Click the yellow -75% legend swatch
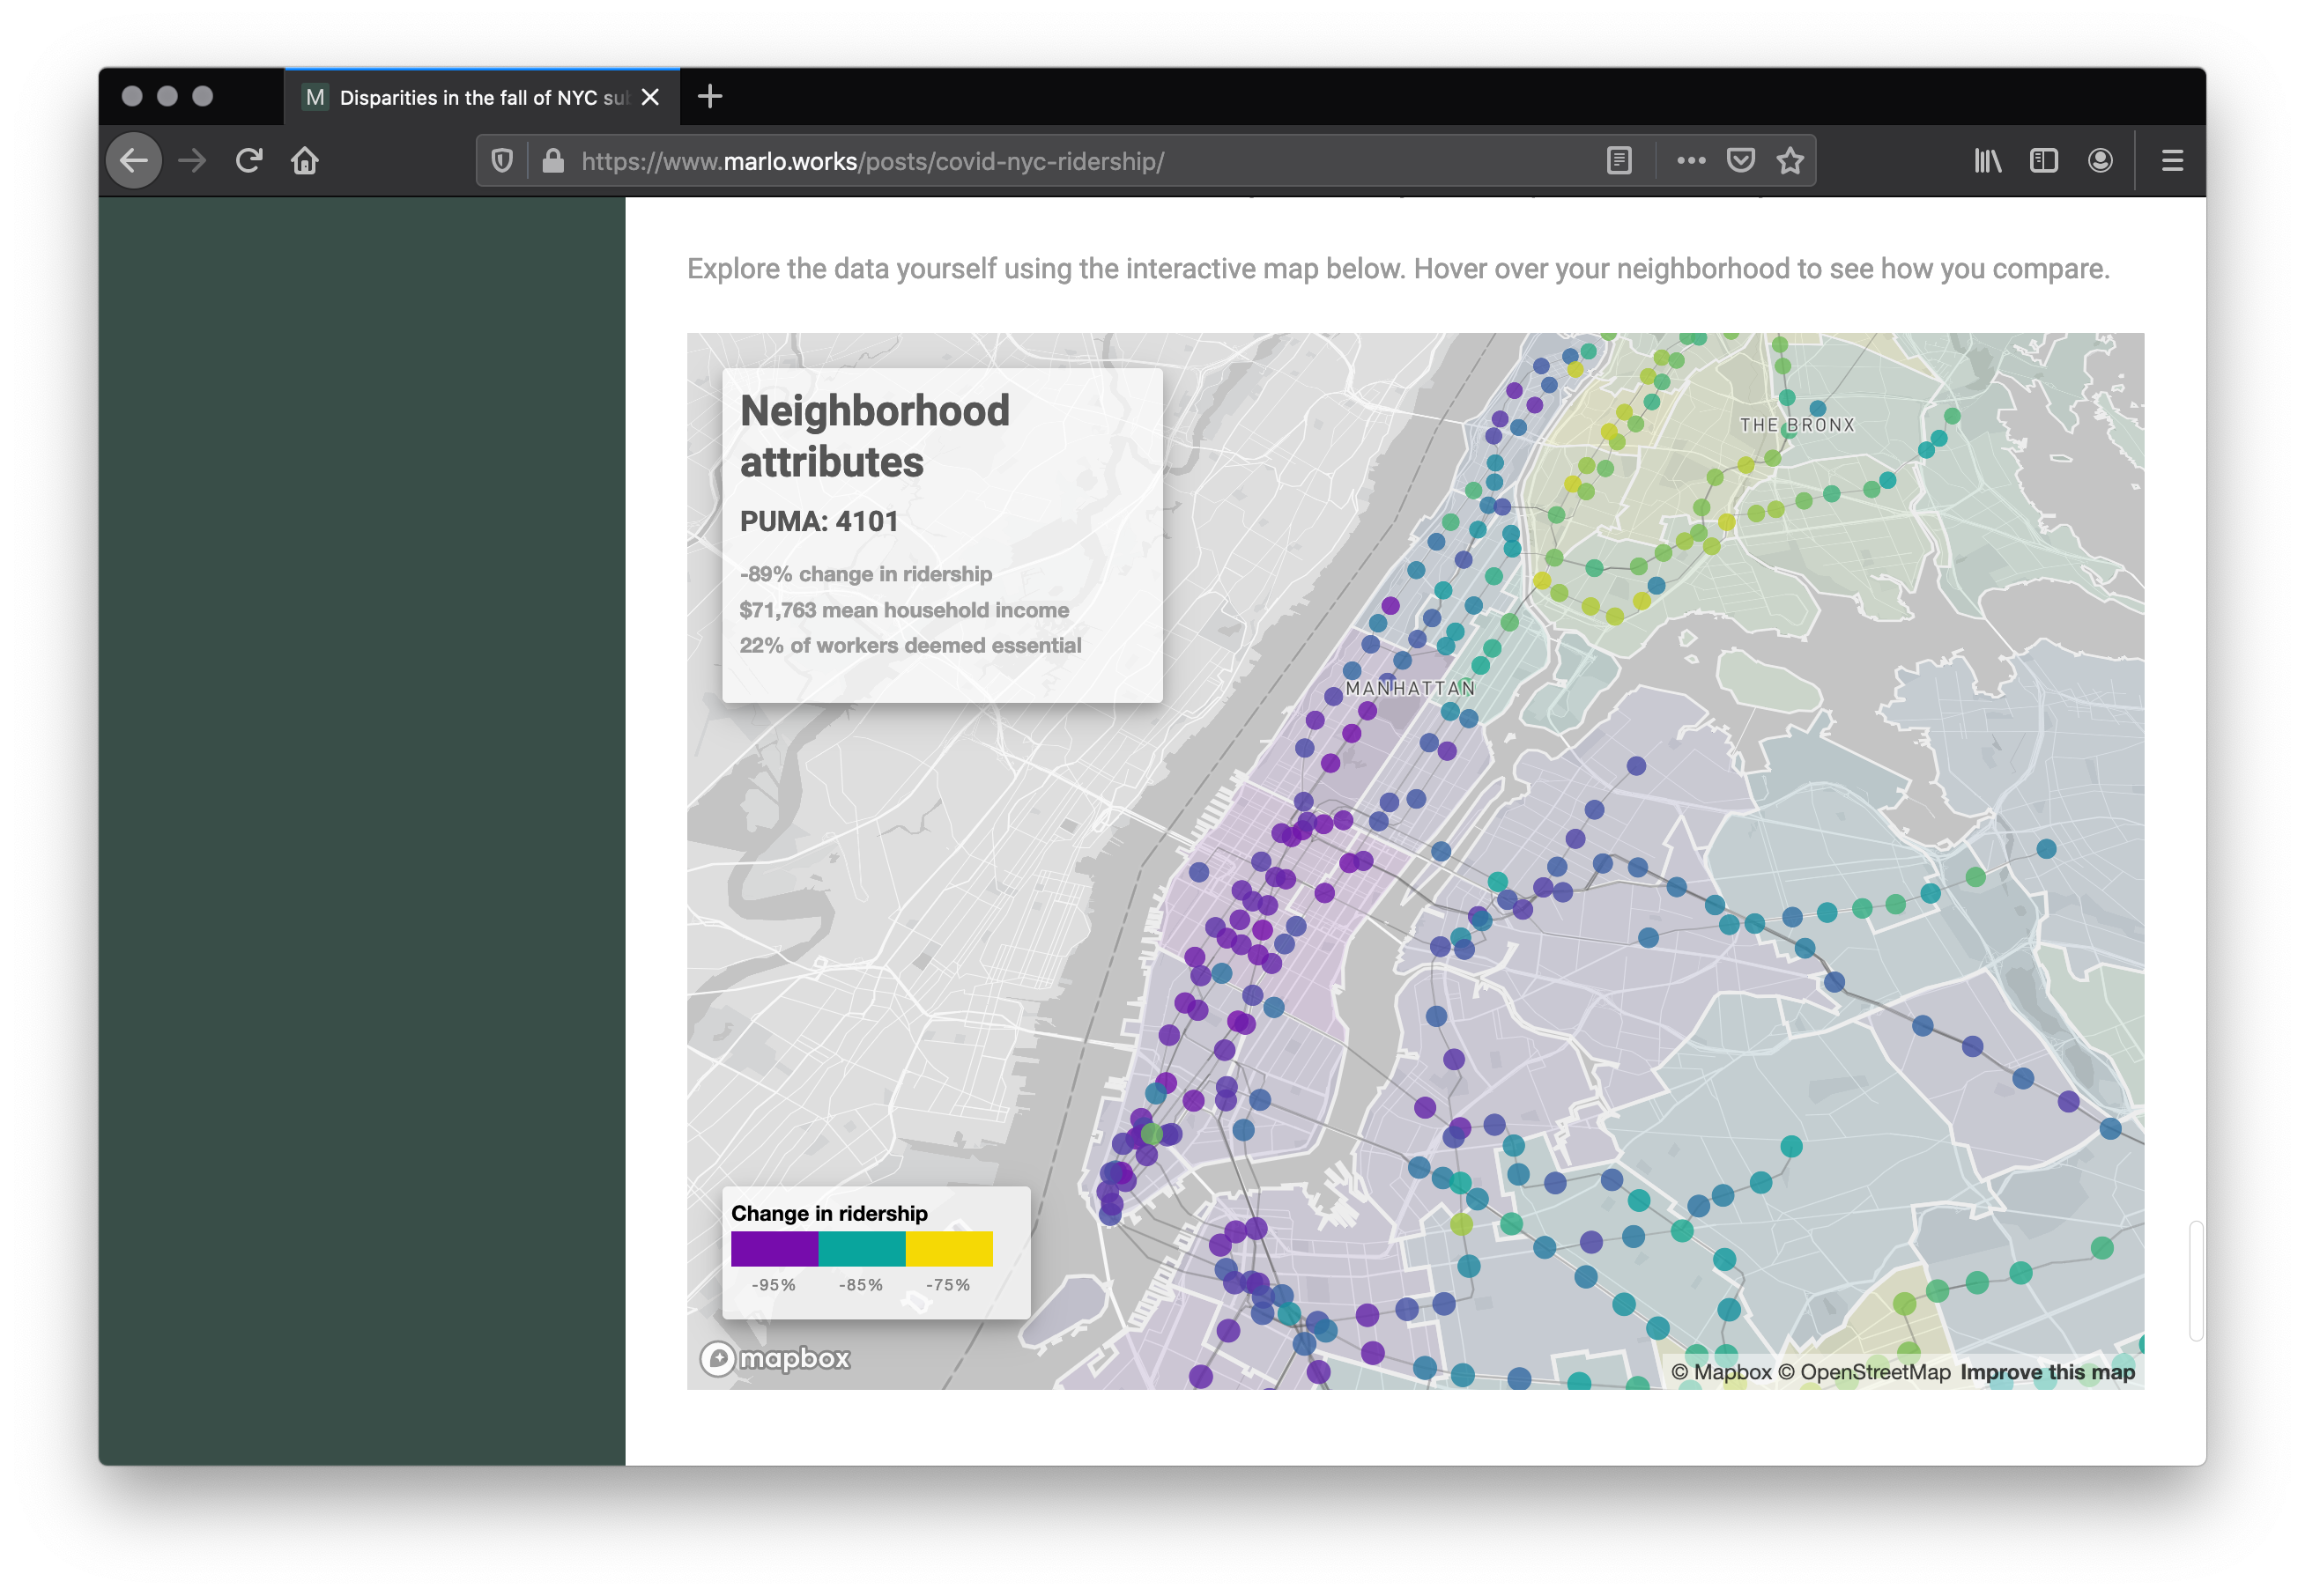This screenshot has height=1596, width=2305. point(948,1249)
